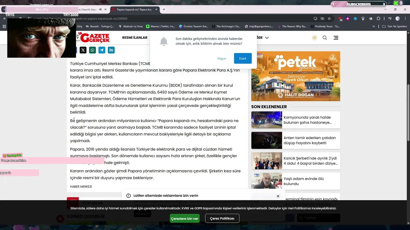410x230 pixels.
Task: Open The Archmage's Da... bookmark
Action: coord(226,27)
